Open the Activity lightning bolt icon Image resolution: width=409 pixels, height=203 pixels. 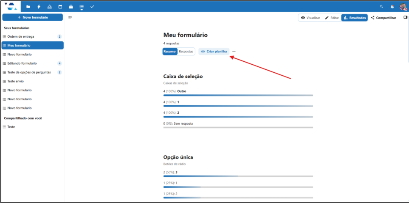tap(39, 7)
